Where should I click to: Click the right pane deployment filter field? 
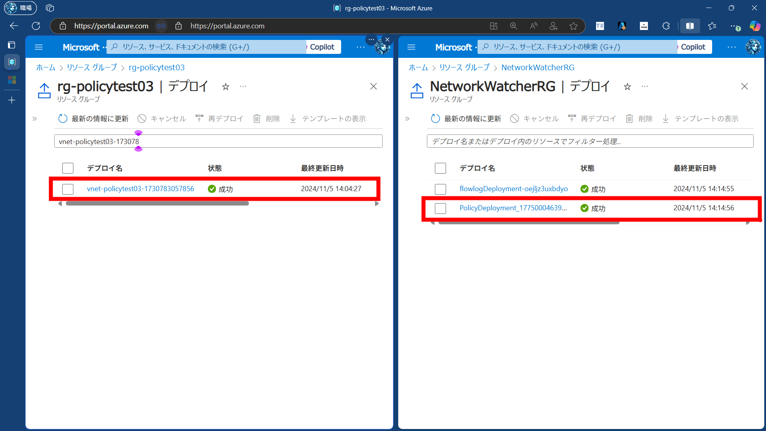(590, 141)
